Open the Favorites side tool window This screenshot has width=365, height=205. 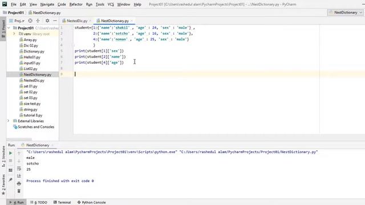coord(3,184)
